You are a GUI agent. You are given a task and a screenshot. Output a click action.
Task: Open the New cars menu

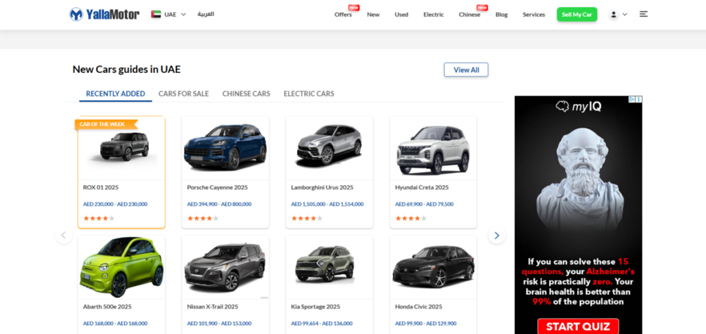point(373,14)
